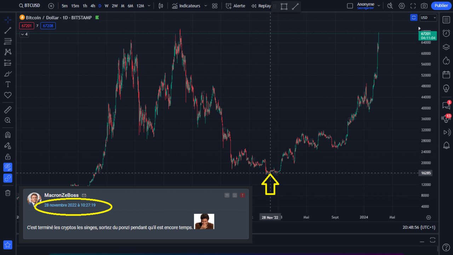The image size is (453, 255).
Task: Select the line tool next to rectangle
Action: click(x=296, y=6)
